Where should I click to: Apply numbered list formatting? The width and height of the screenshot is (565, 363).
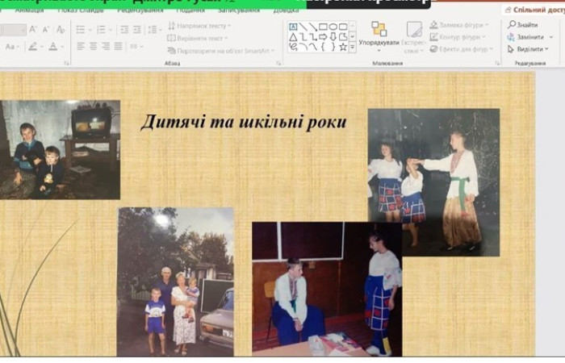click(102, 29)
